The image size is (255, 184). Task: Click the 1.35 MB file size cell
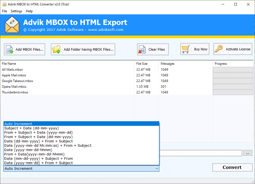click(142, 87)
